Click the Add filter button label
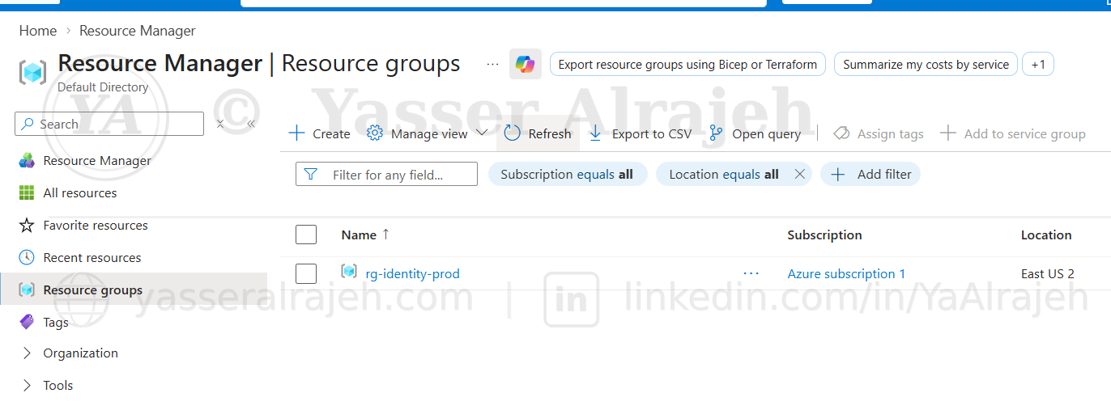 (x=884, y=174)
